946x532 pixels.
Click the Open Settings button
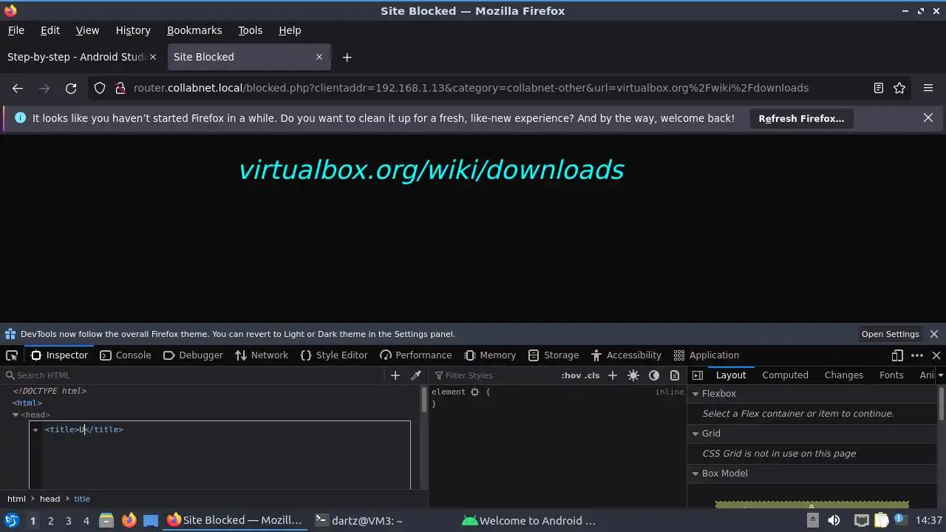(890, 334)
